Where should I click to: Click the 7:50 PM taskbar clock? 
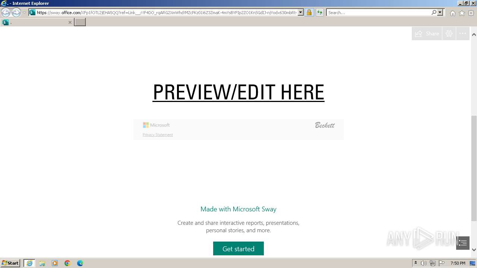(x=458, y=263)
